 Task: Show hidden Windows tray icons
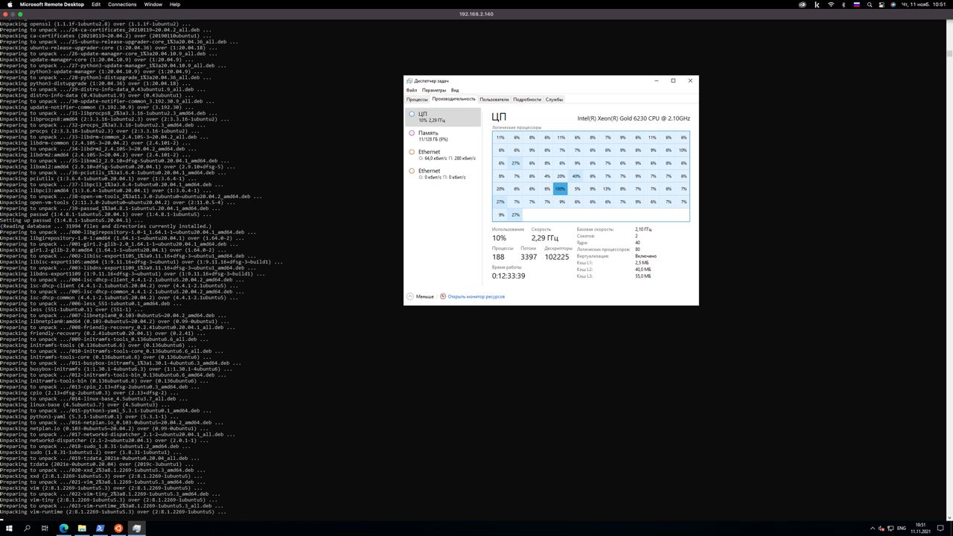pos(872,528)
